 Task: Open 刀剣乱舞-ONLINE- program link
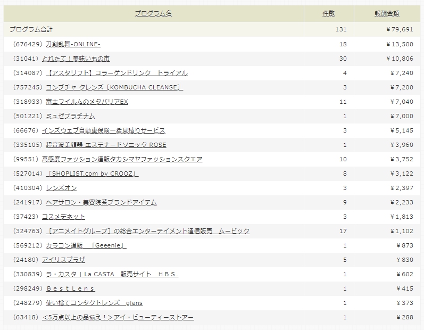pos(73,44)
